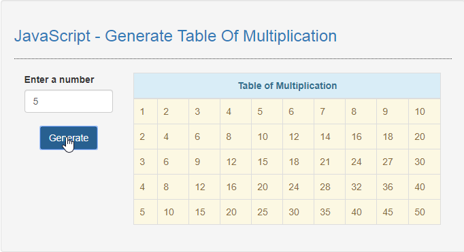Select the cell with value 1
This screenshot has height=252, width=464.
(146, 111)
